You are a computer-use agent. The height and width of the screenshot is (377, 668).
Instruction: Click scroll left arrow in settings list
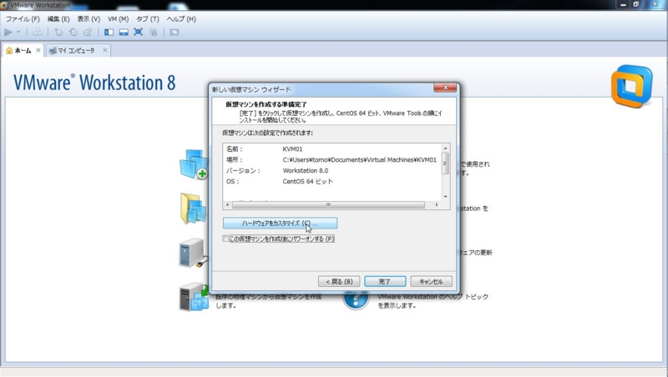tap(227, 205)
